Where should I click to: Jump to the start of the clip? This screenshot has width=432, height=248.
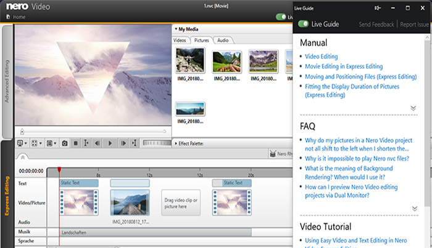coord(86,143)
